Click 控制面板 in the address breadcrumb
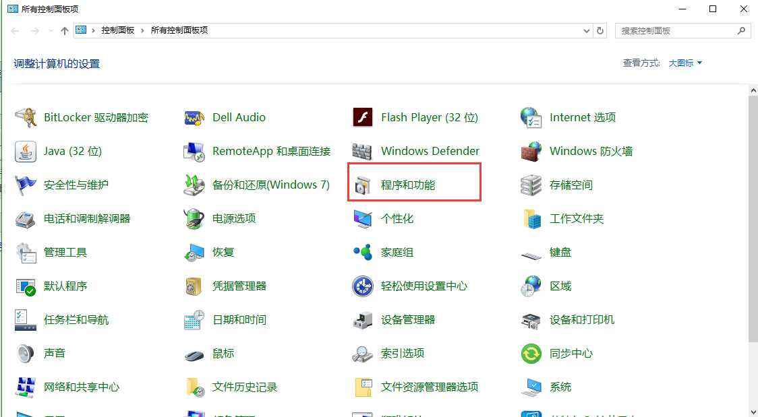Screen dimensions: 758x417 tap(117, 30)
